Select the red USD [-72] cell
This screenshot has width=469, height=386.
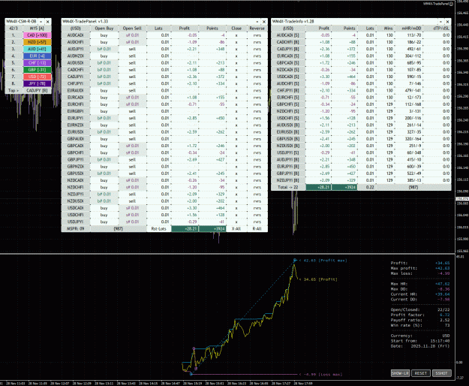pyautogui.click(x=37, y=77)
